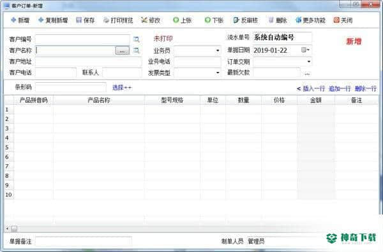Expand the 业务员 dropdown
Screen dimensions: 383x252
(x=218, y=51)
